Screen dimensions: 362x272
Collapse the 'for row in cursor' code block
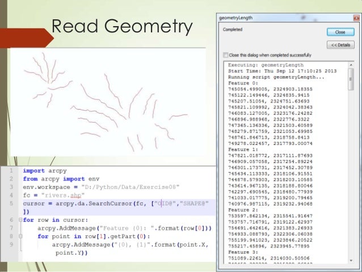tap(20, 220)
